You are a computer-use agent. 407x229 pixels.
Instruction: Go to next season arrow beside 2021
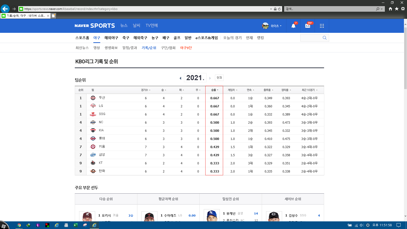(210, 78)
